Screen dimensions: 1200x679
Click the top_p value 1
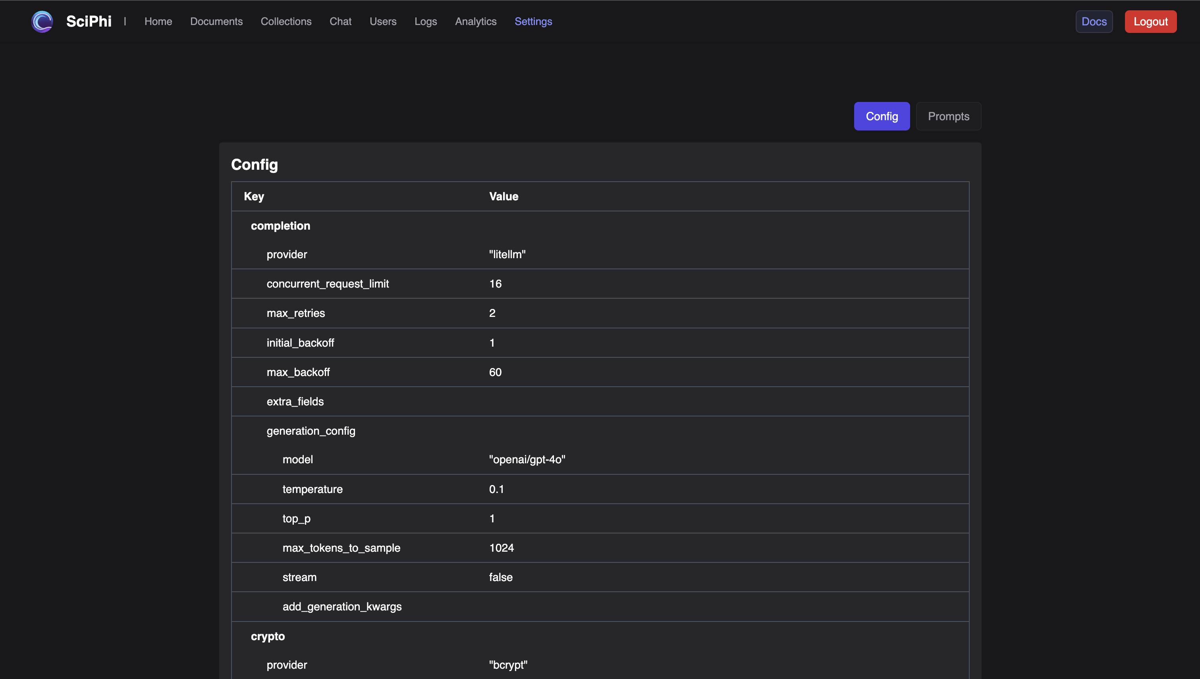coord(492,519)
